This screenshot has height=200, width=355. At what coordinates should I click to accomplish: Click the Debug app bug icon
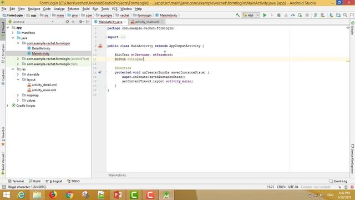(279, 15)
